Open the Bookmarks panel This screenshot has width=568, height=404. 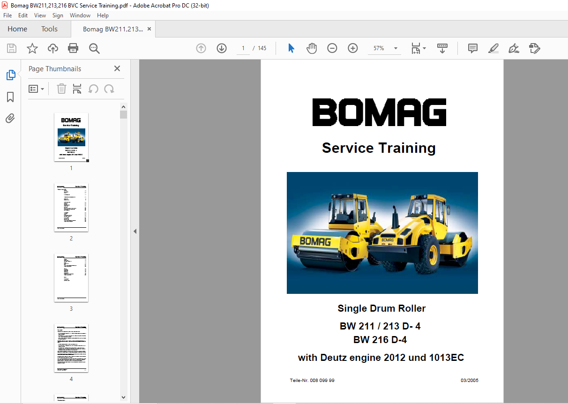10,97
